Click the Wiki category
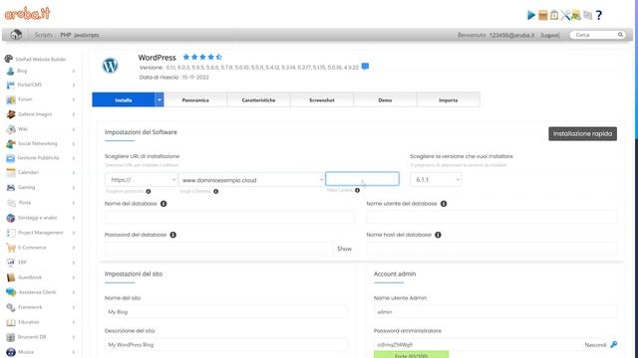Viewport: 638px width, 358px height. pyautogui.click(x=23, y=129)
